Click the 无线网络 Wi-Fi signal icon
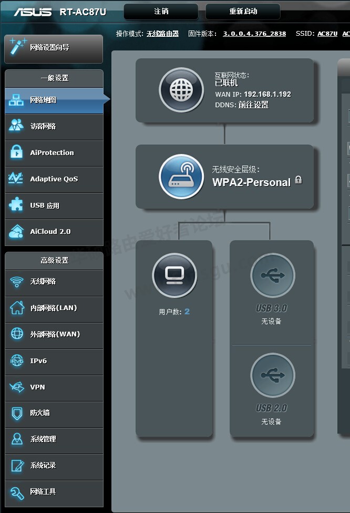350x513 pixels. tap(17, 281)
